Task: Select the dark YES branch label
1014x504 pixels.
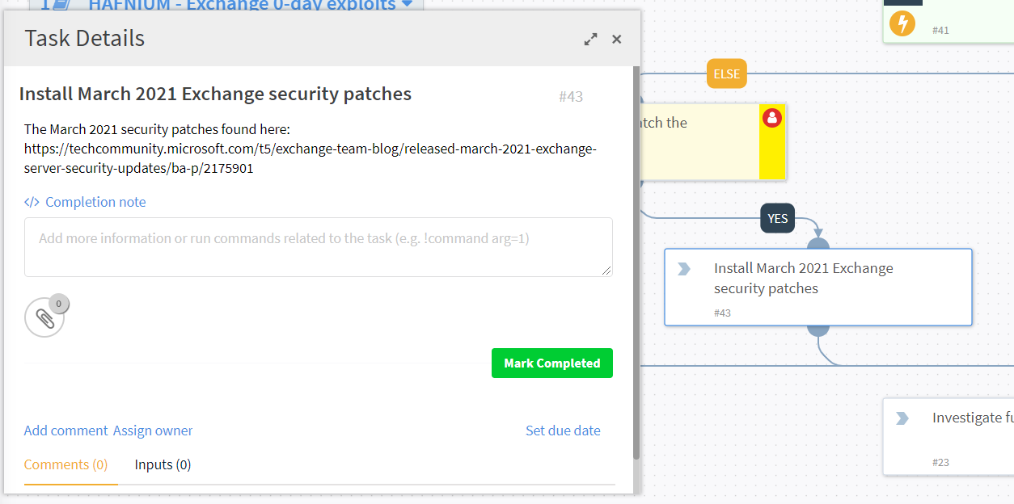Action: (778, 218)
